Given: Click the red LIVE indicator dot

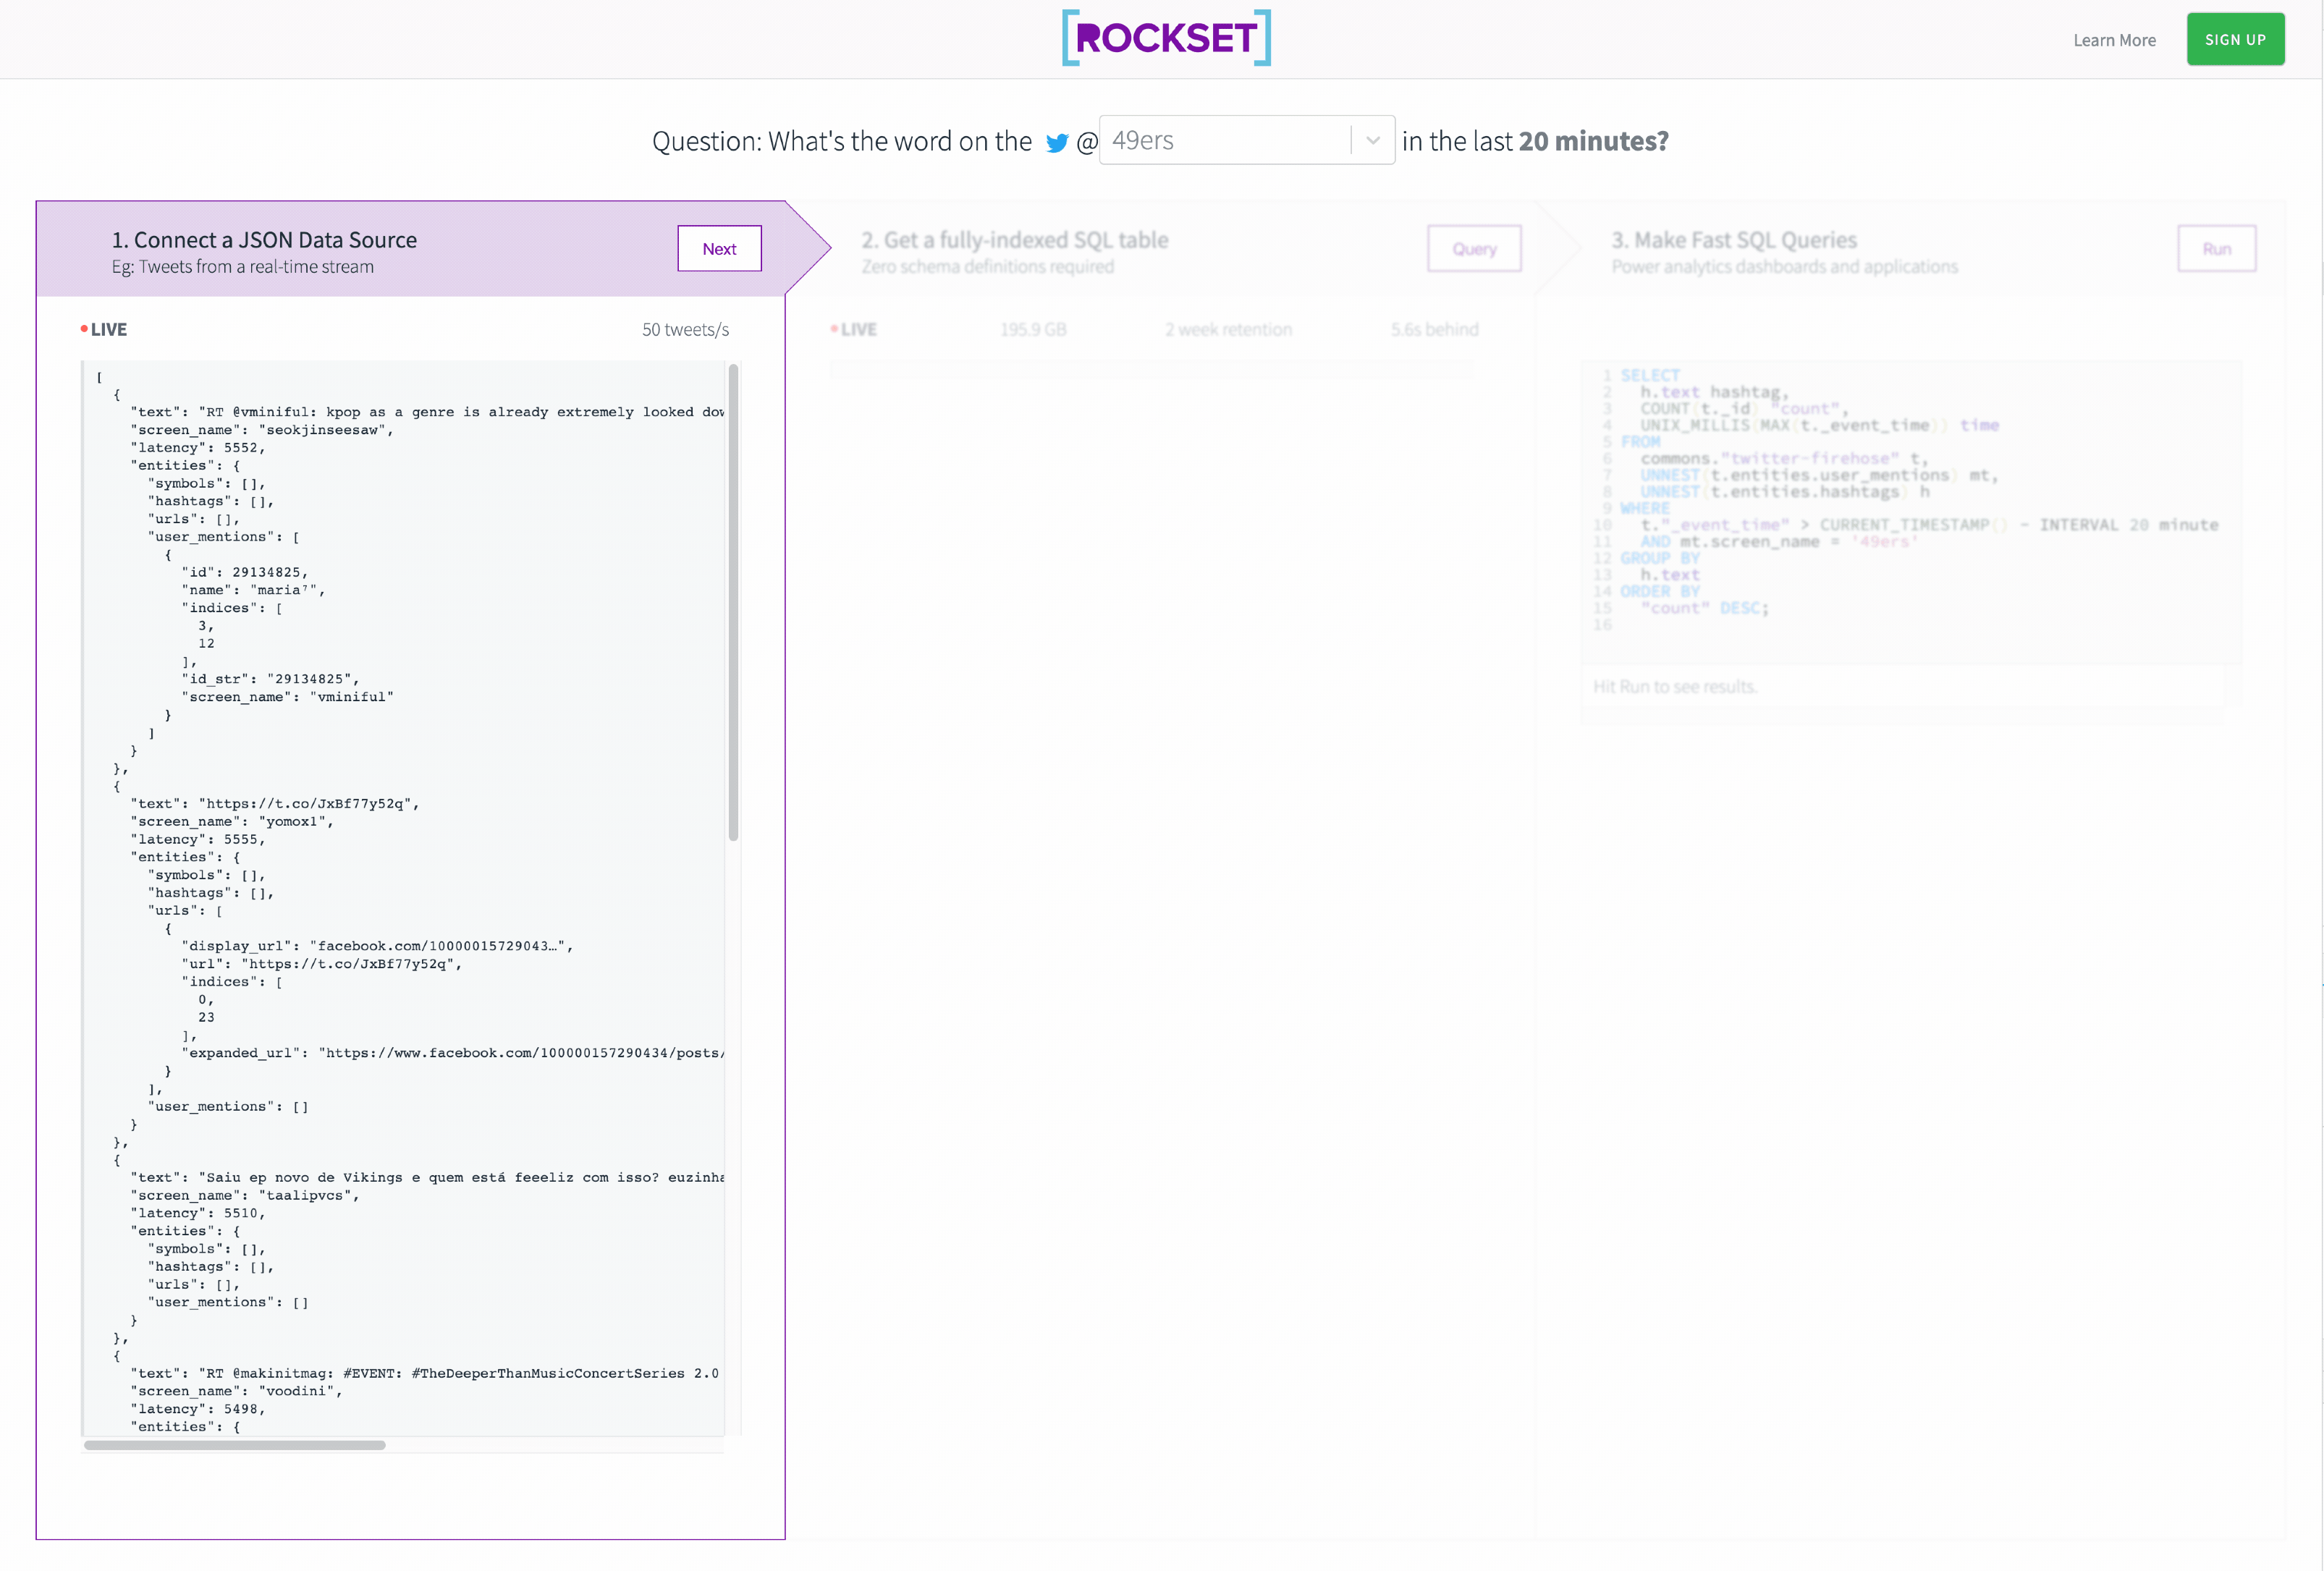Looking at the screenshot, I should (84, 328).
